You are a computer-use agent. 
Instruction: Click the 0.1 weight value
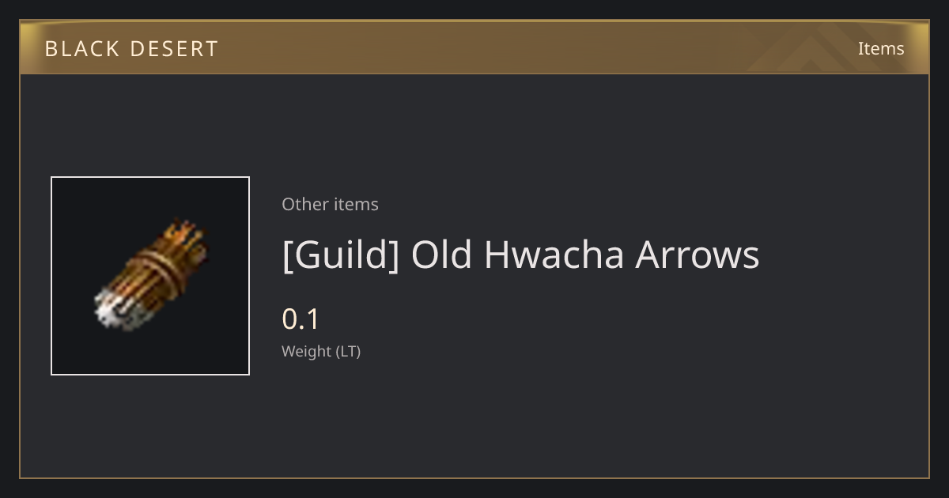click(301, 319)
